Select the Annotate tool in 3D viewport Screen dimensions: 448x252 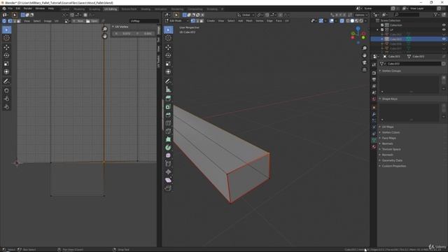pos(169,81)
